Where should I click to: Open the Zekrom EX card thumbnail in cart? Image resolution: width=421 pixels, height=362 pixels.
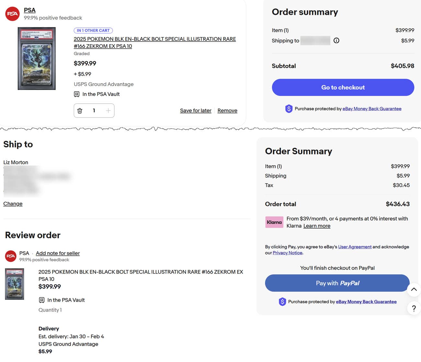(37, 59)
